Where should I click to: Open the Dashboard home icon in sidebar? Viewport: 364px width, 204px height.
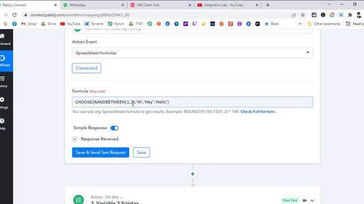2,36
